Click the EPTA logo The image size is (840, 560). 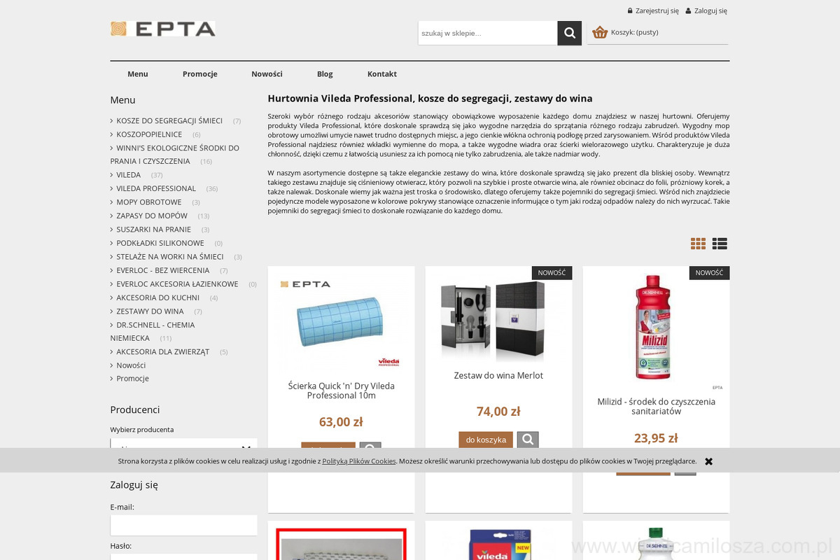[162, 29]
